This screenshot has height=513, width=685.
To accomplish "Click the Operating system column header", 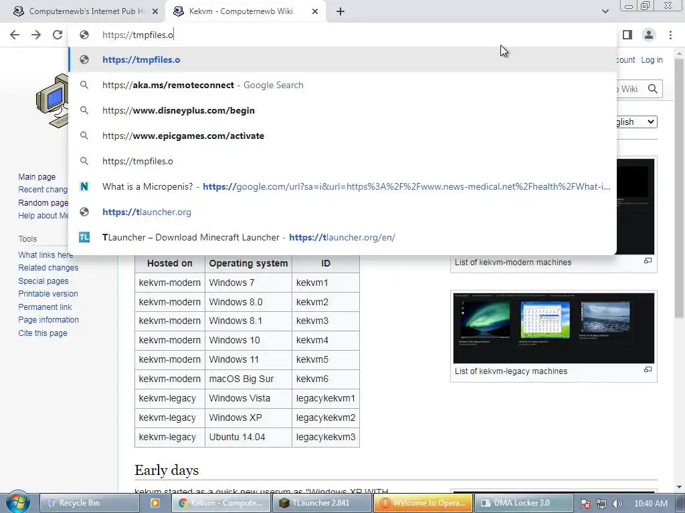I will click(x=248, y=263).
